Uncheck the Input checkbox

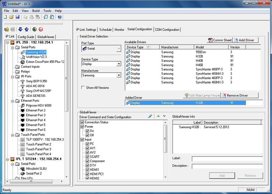click(x=83, y=140)
